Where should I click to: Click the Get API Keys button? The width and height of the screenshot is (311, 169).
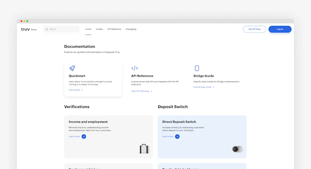(x=255, y=29)
